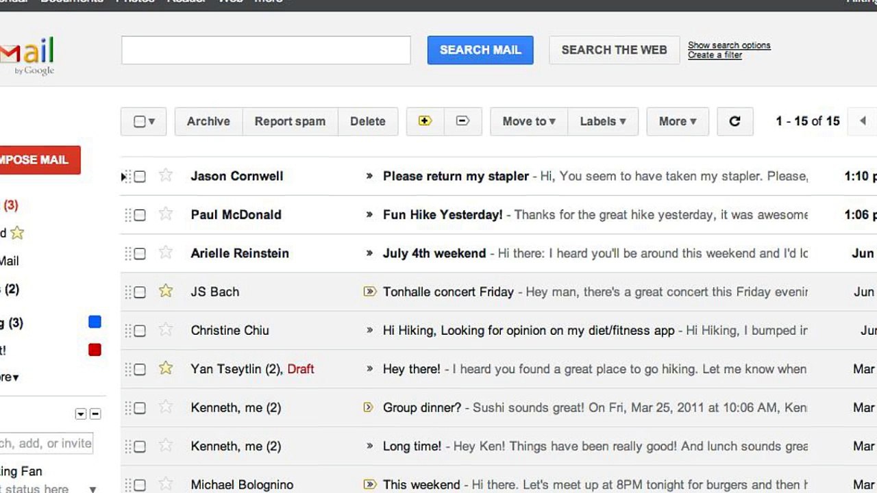This screenshot has height=493, width=877.
Task: Go to previous page arrow icon
Action: (863, 121)
